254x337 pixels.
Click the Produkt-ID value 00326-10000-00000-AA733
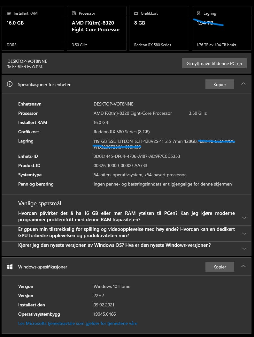point(120,165)
